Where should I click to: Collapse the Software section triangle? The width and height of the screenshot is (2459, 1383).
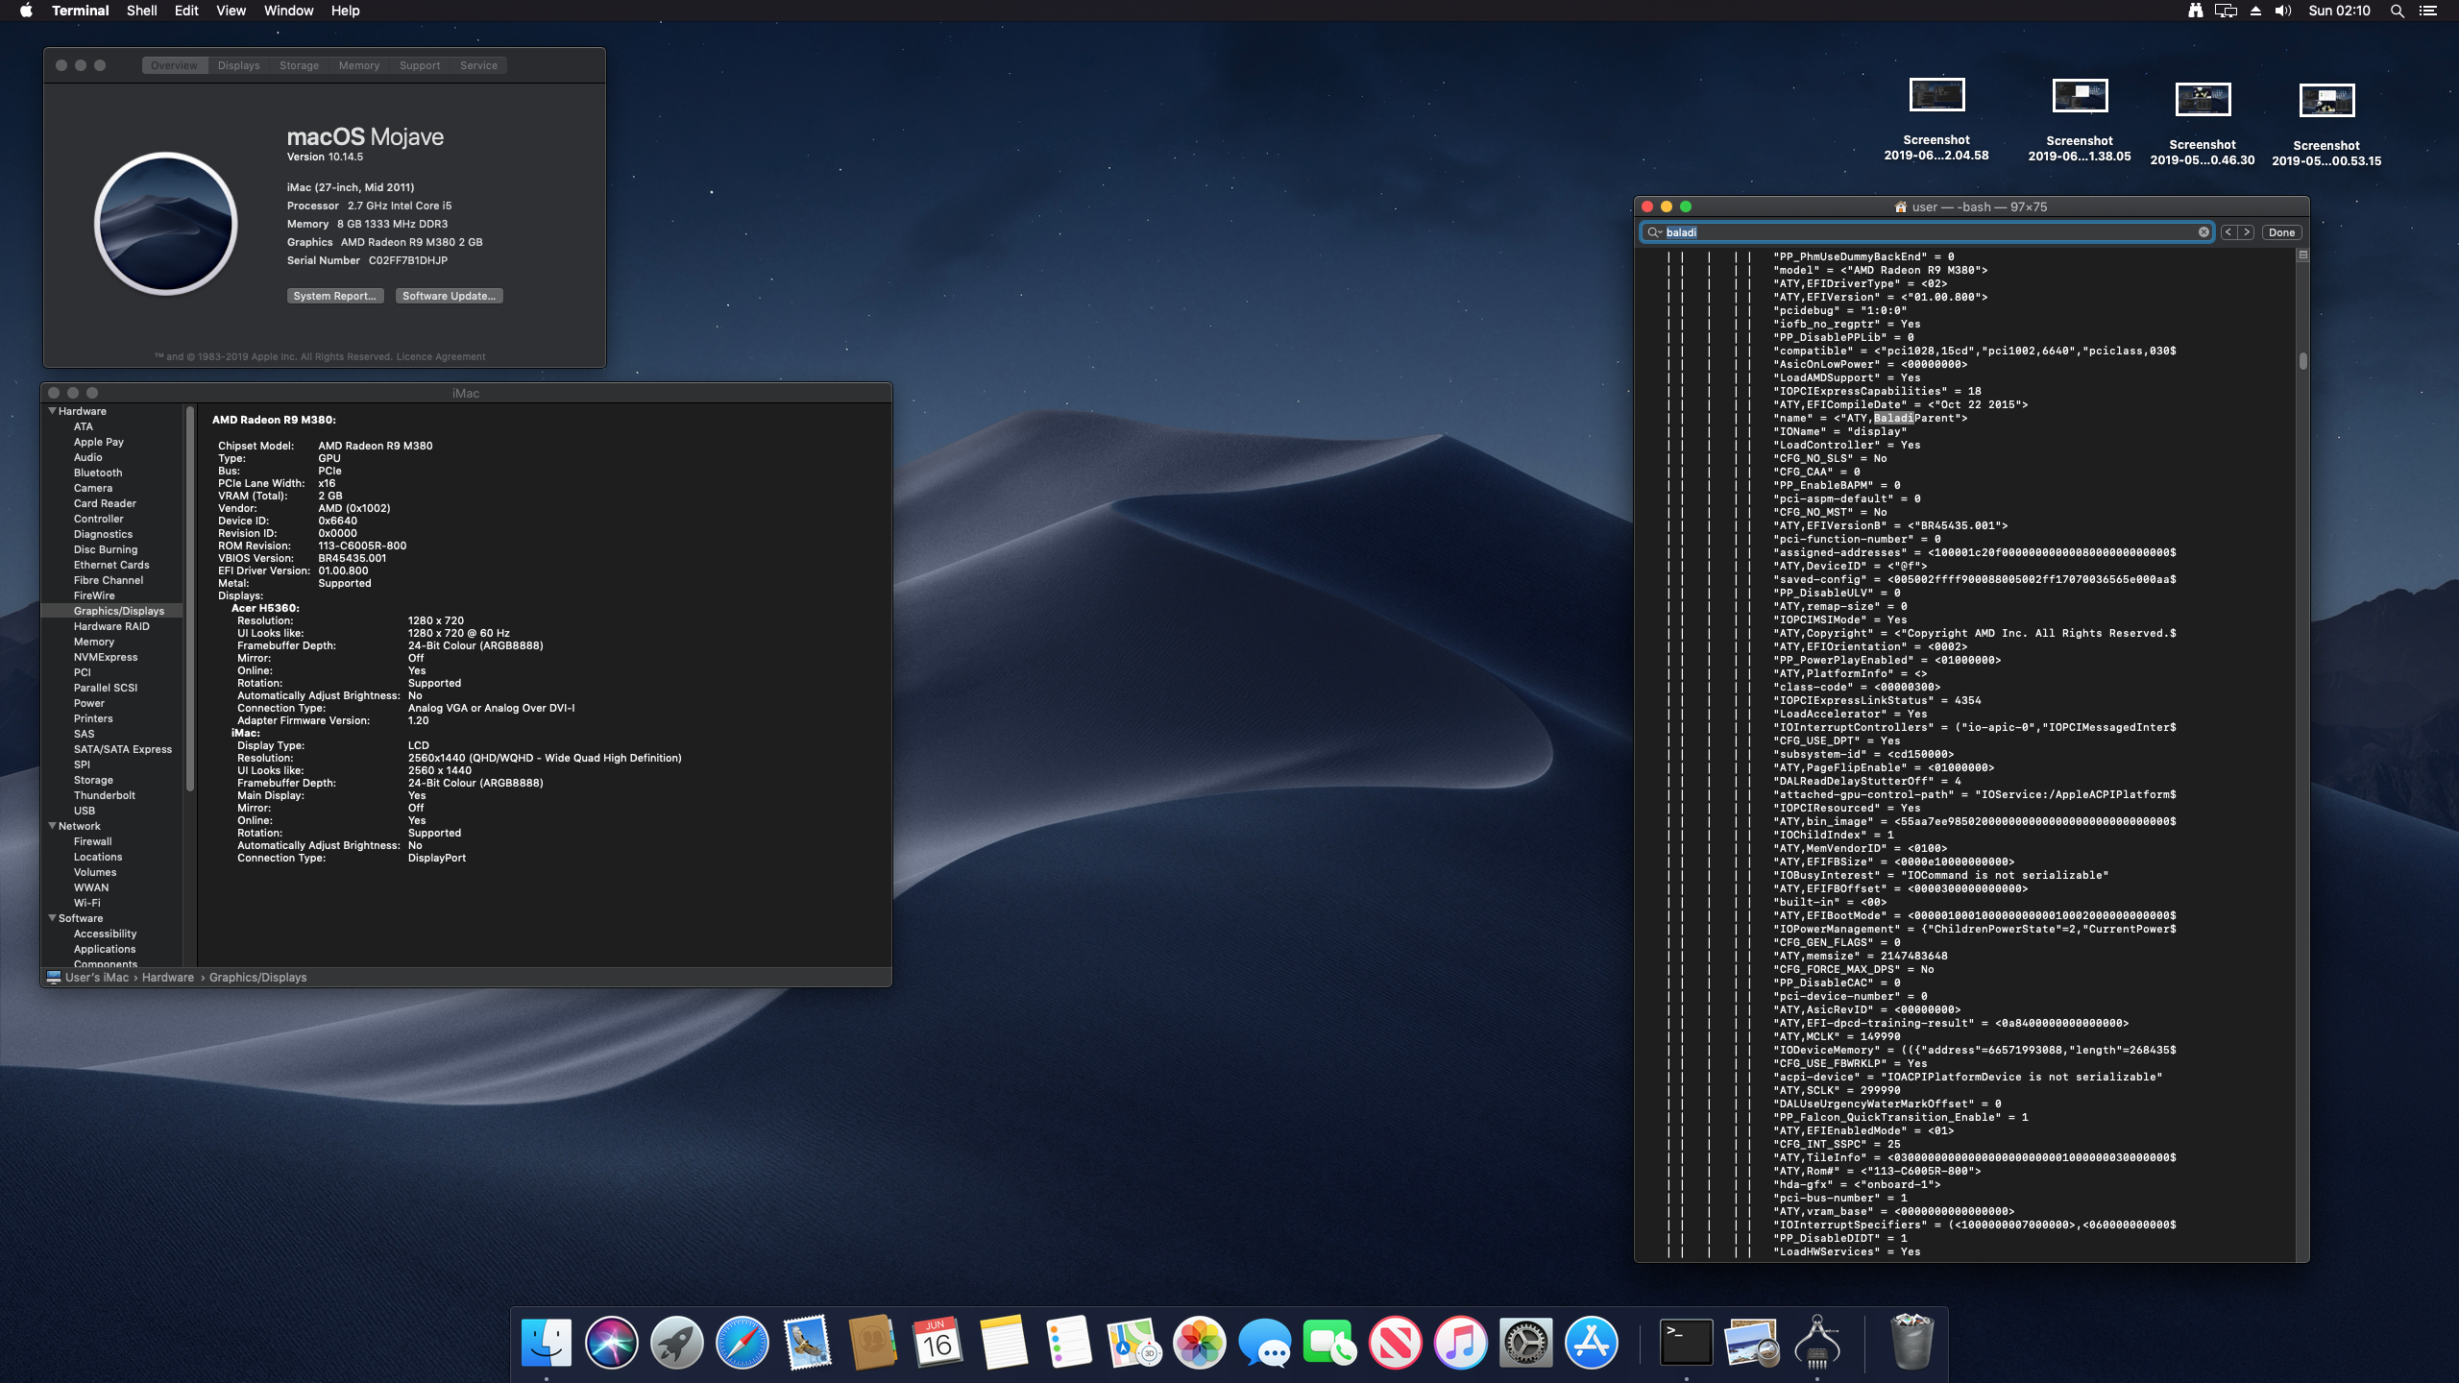pyautogui.click(x=52, y=918)
